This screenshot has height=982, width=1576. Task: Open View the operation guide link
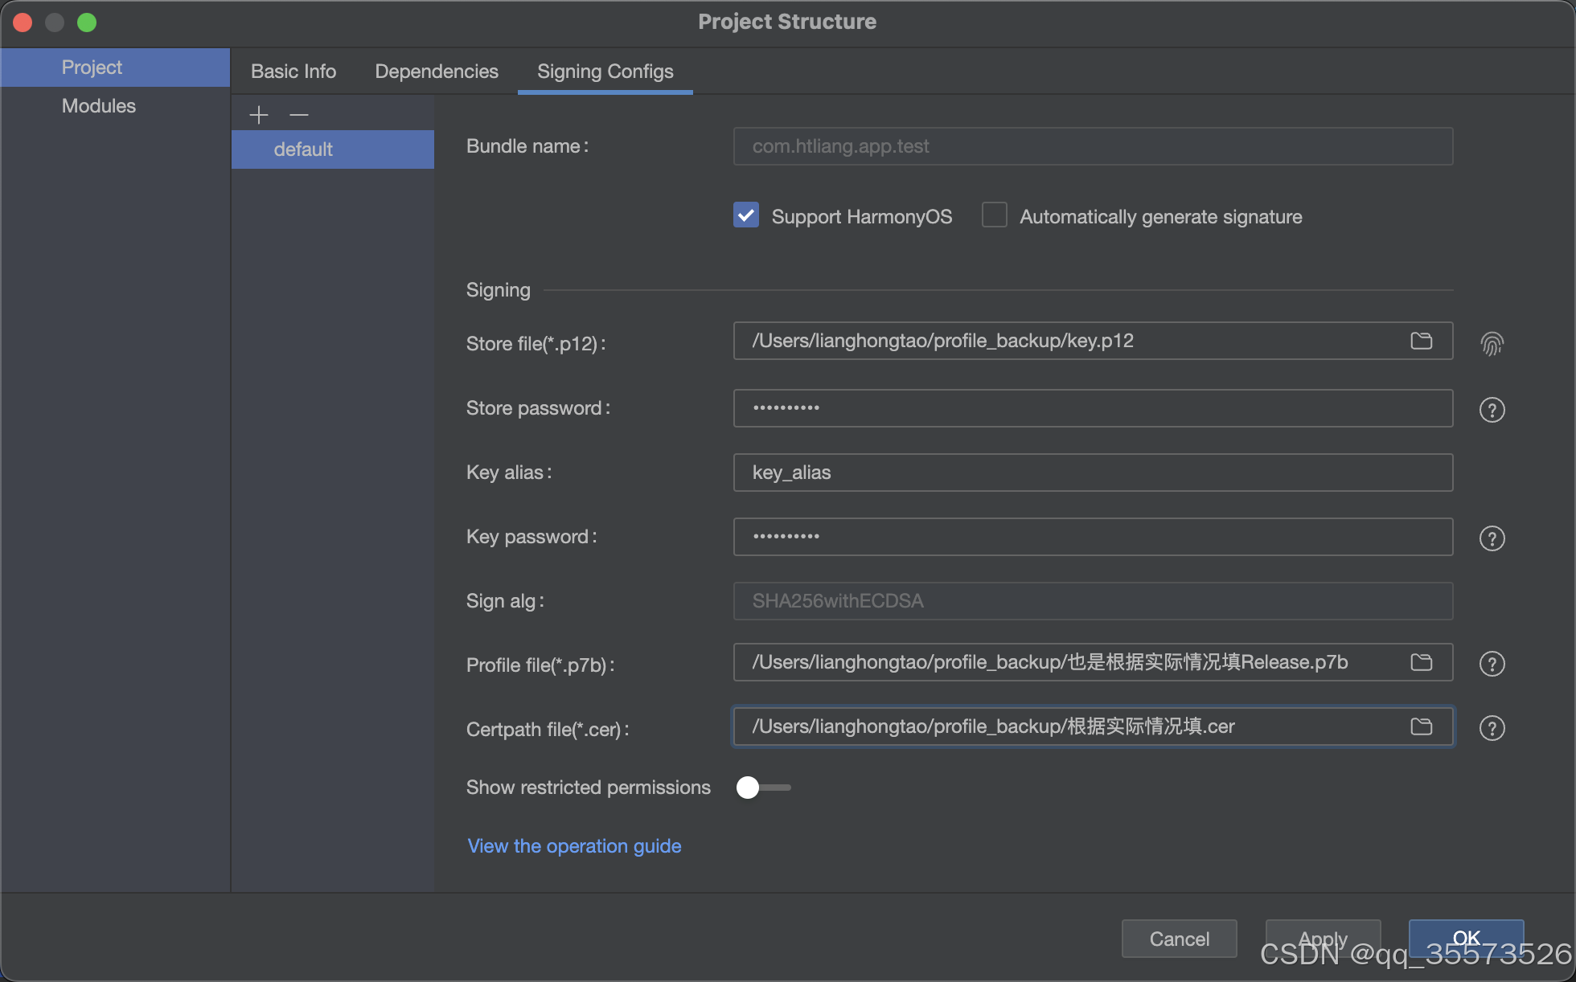pyautogui.click(x=574, y=846)
